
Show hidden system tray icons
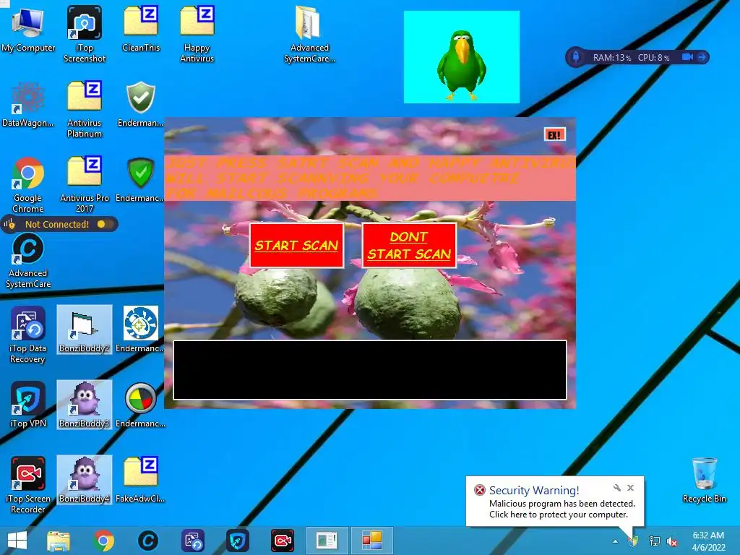click(615, 541)
